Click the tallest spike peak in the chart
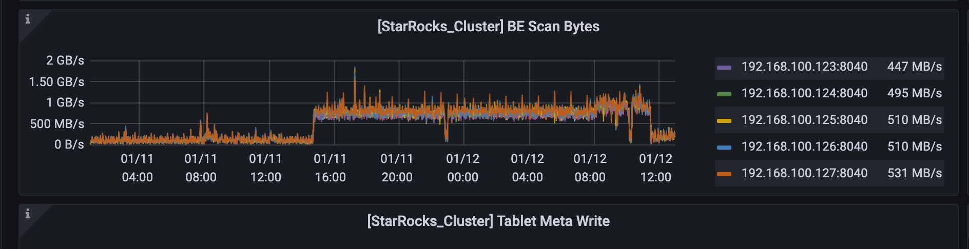Viewport: 969px width, 249px height. (355, 68)
